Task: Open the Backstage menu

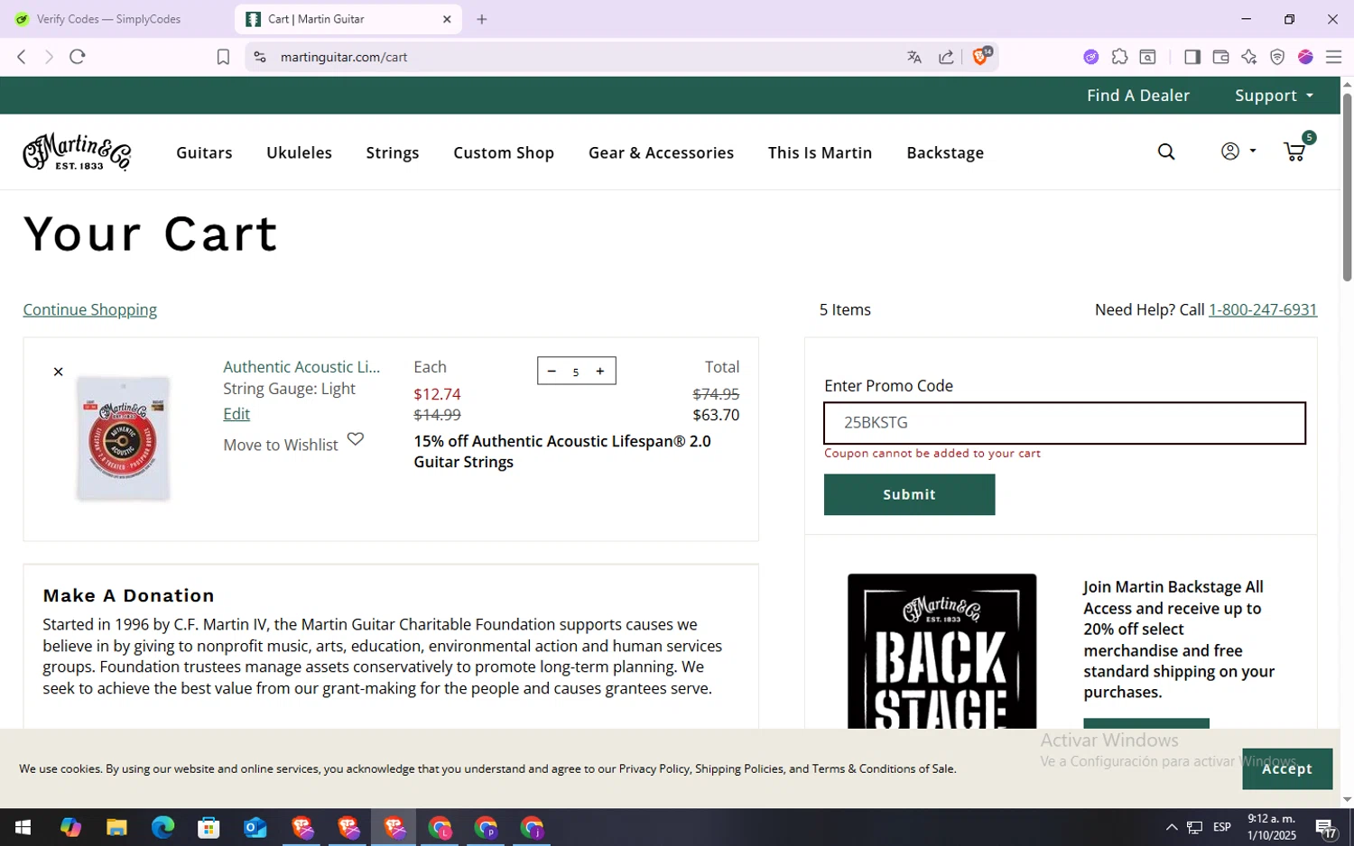Action: [945, 152]
